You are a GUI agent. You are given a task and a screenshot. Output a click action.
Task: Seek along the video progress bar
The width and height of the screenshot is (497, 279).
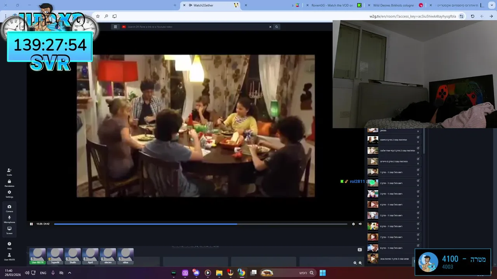[201, 224]
